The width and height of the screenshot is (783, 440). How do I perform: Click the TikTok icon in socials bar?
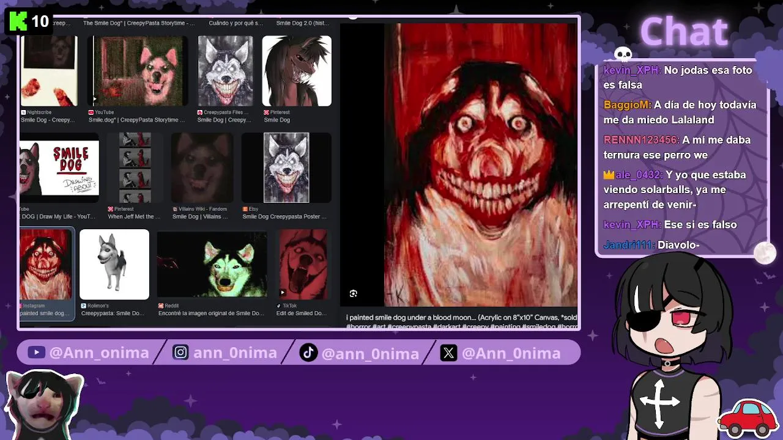point(308,353)
